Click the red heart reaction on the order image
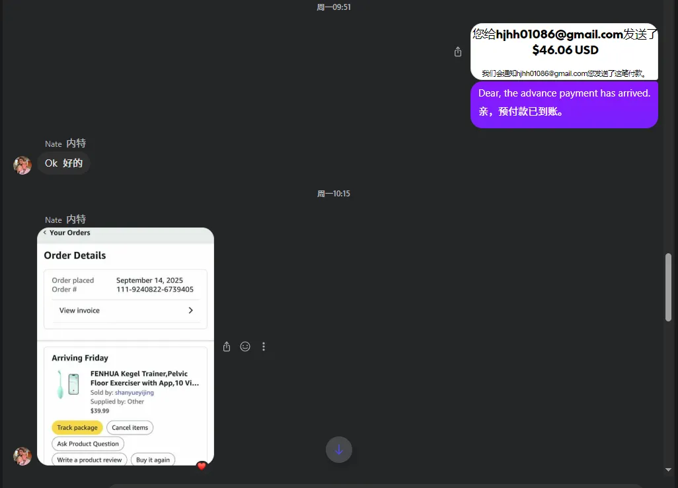Viewport: 678px width, 488px height. (x=202, y=466)
